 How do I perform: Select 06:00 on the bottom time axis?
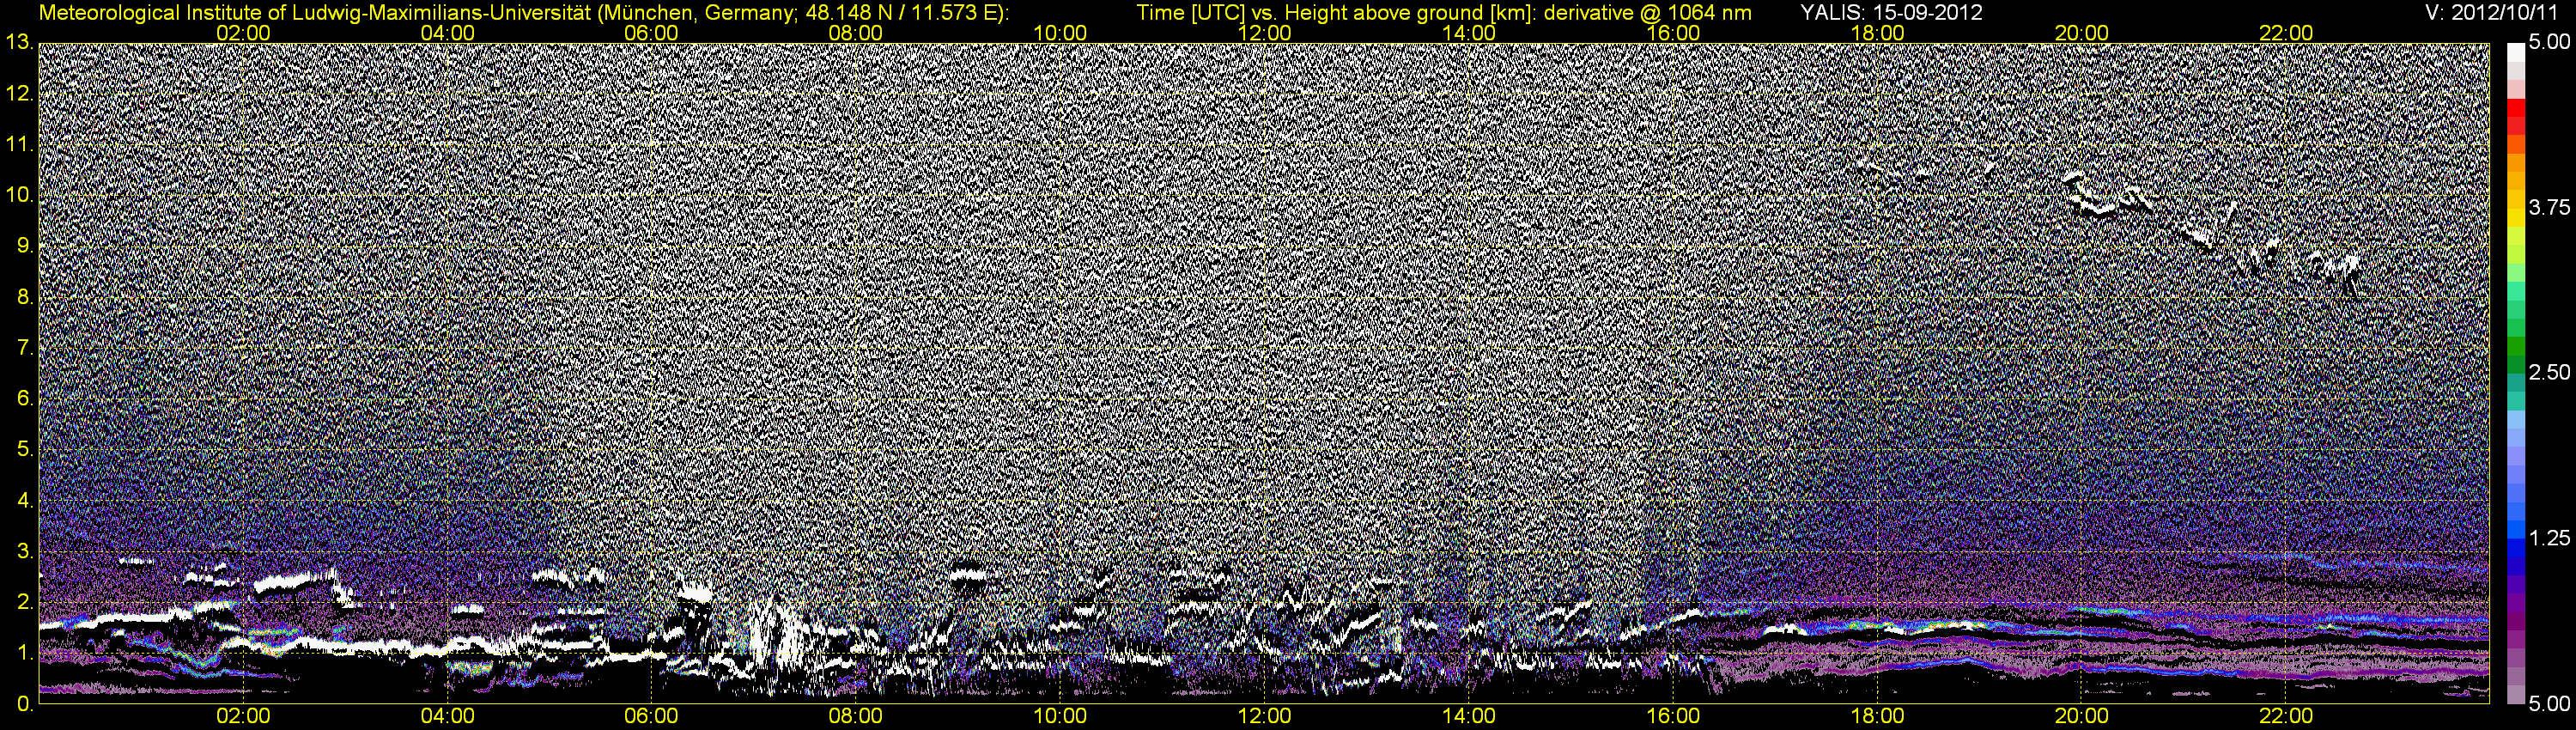pyautogui.click(x=651, y=717)
